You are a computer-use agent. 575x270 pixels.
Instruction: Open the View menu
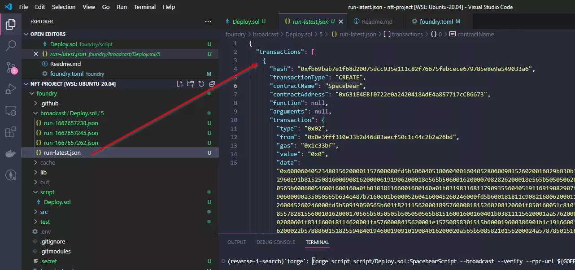coord(89,7)
